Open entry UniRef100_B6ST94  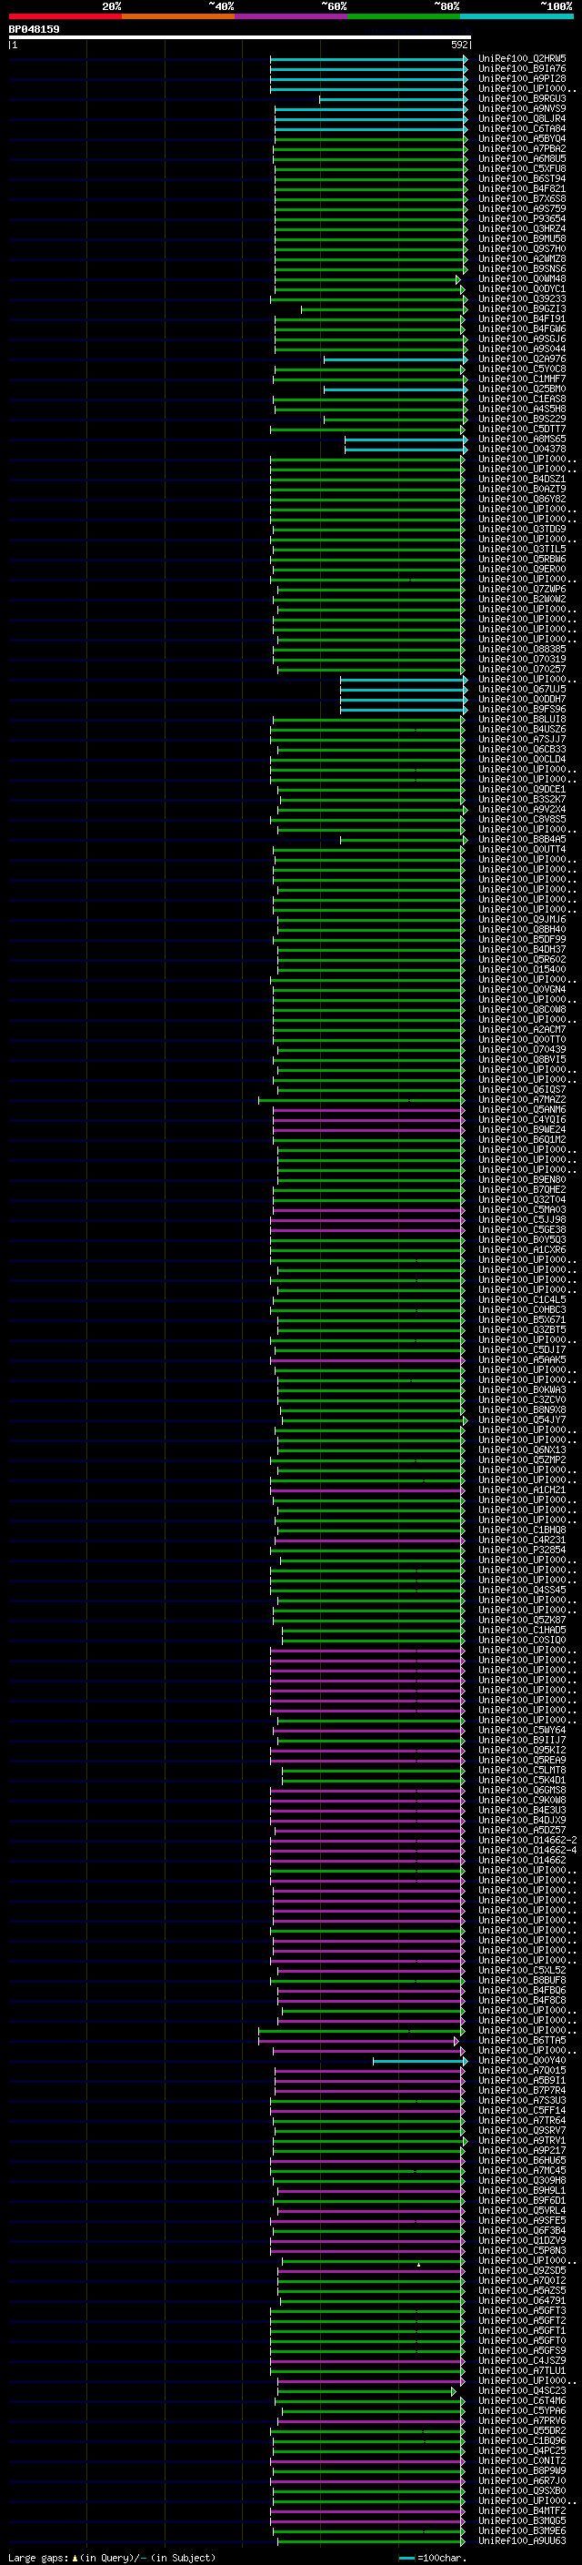[522, 179]
